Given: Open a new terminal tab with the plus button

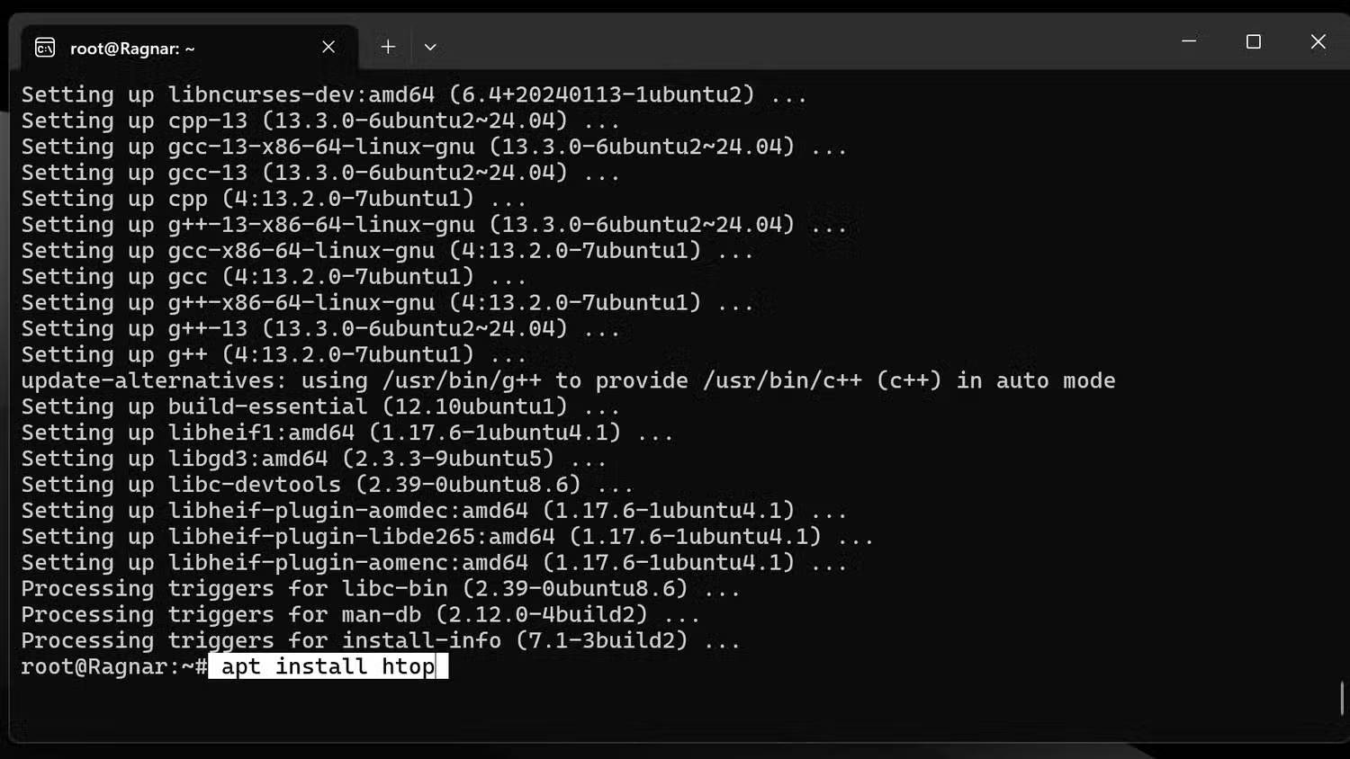Looking at the screenshot, I should [387, 46].
